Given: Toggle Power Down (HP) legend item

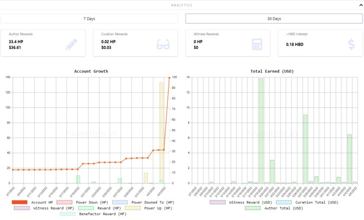Looking at the screenshot, I should 82,202.
